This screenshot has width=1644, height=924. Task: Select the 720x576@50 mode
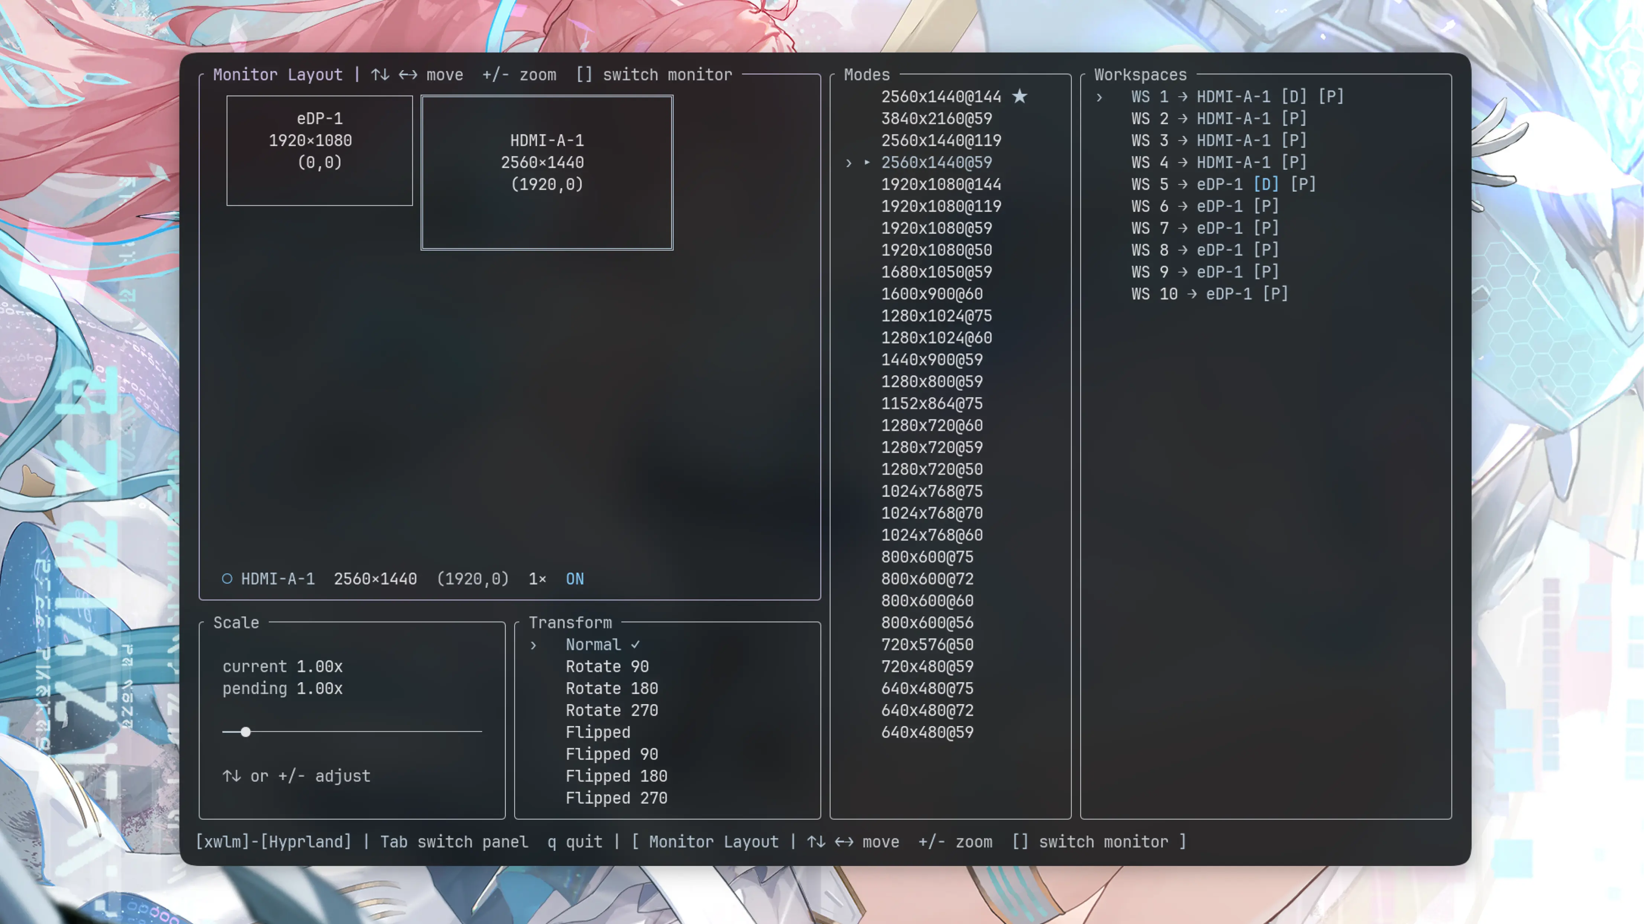click(927, 645)
